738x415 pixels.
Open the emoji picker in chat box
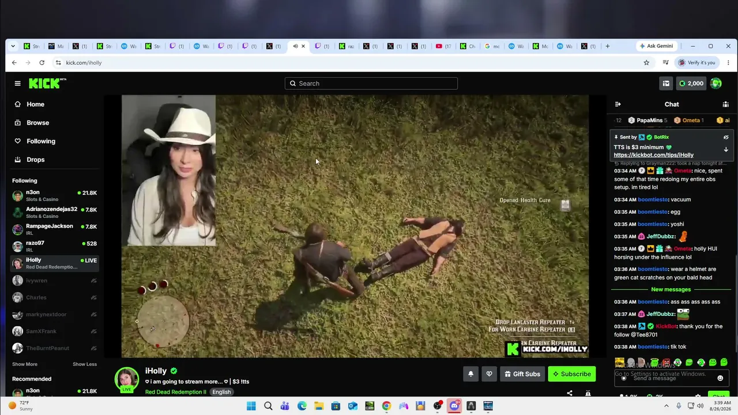click(720, 378)
